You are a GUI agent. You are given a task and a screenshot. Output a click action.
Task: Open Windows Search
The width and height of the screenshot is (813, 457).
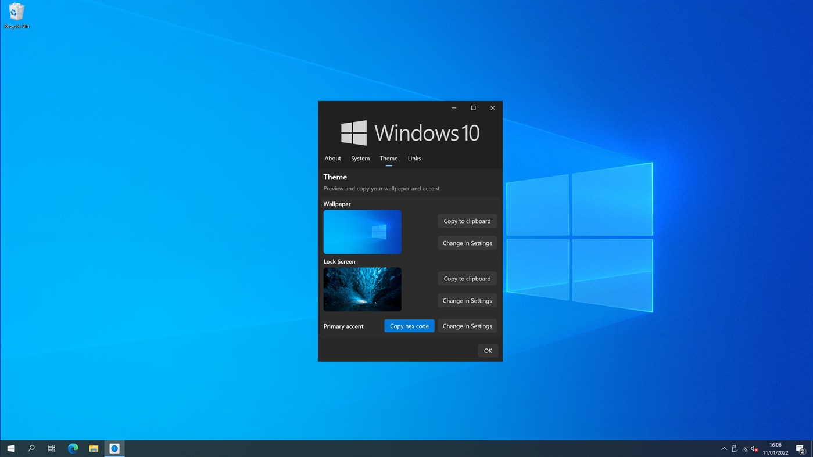pyautogui.click(x=31, y=448)
